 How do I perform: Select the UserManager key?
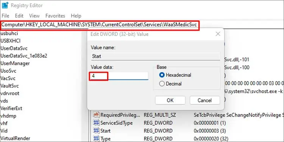(15, 63)
